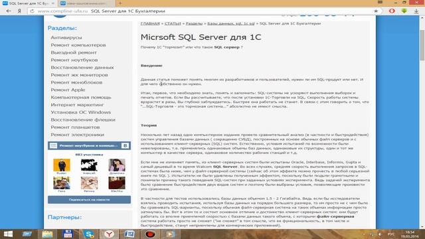Open the Выездной ремонт section link

click(x=74, y=52)
